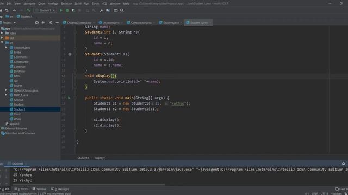Close the Student1.java editor tab
Viewport: 348px width, 195px height.
tap(210, 23)
